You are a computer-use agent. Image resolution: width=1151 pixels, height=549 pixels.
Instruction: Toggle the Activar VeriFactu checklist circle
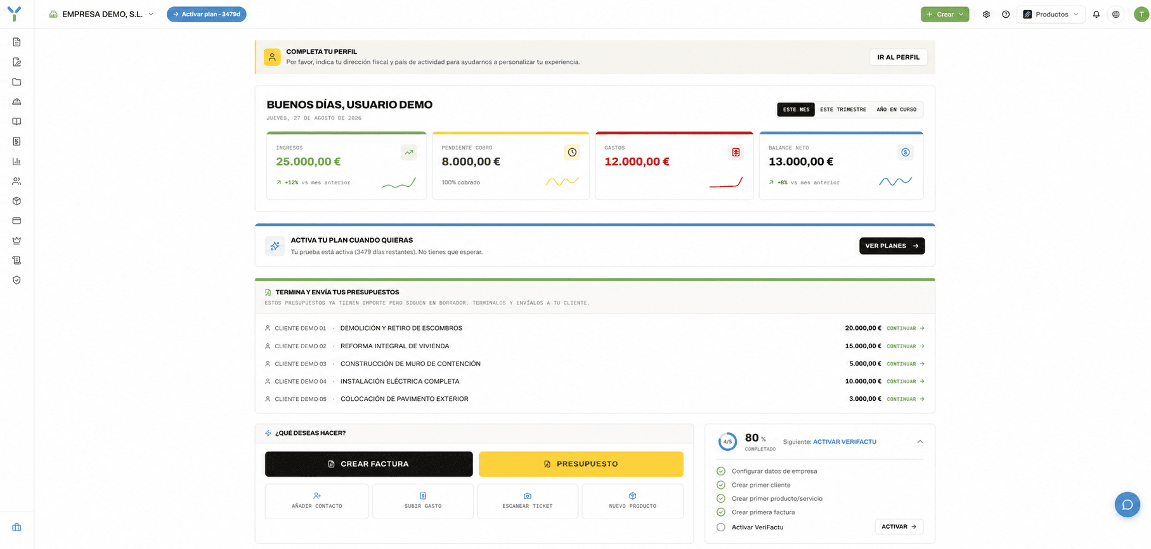point(720,527)
